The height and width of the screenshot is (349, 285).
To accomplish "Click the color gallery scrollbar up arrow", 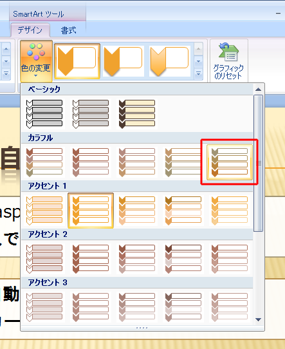I will (259, 90).
